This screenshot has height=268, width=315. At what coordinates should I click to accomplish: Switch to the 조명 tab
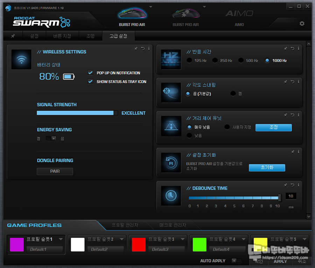pos(90,36)
